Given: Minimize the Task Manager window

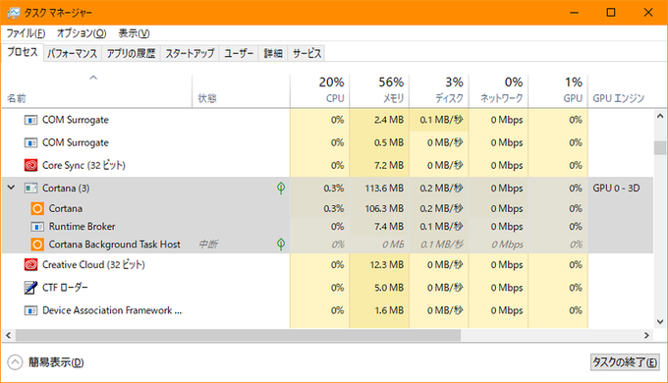Looking at the screenshot, I should pos(574,13).
